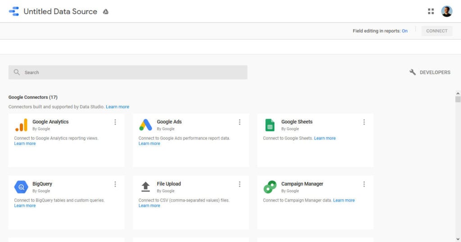
Task: Click the Google Sheets title text
Action: [x=297, y=122]
